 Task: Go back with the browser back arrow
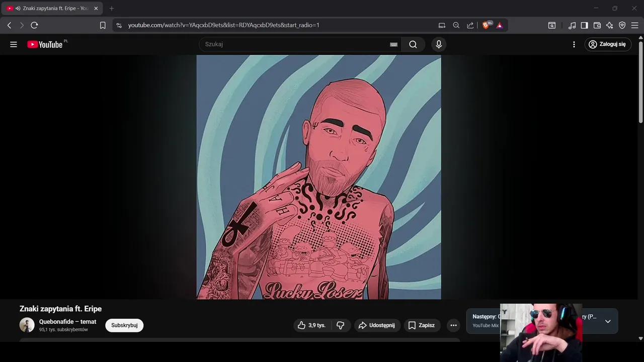tap(9, 25)
